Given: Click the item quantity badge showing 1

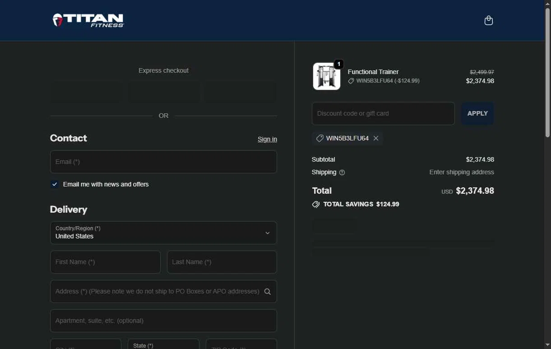Looking at the screenshot, I should 339,64.
